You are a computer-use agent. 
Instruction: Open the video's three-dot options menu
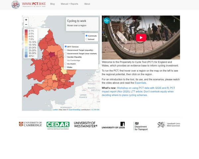pyautogui.click(x=176, y=21)
